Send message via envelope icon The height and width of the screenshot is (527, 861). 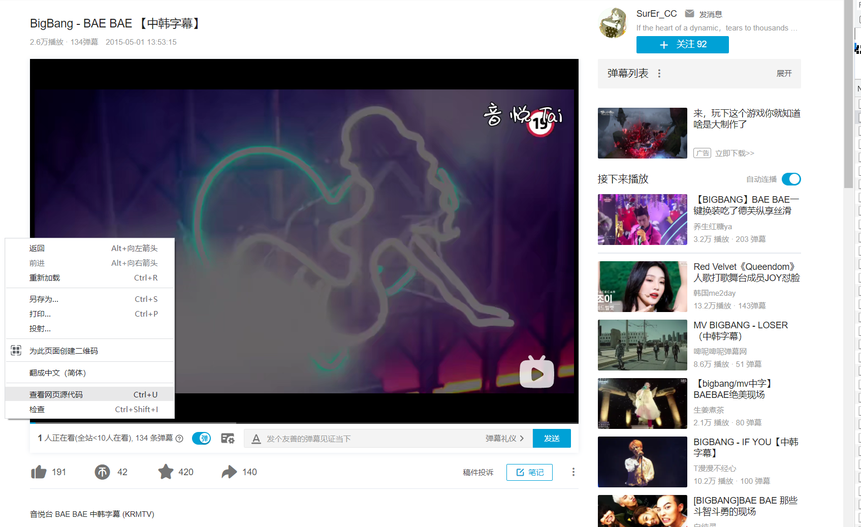[689, 14]
